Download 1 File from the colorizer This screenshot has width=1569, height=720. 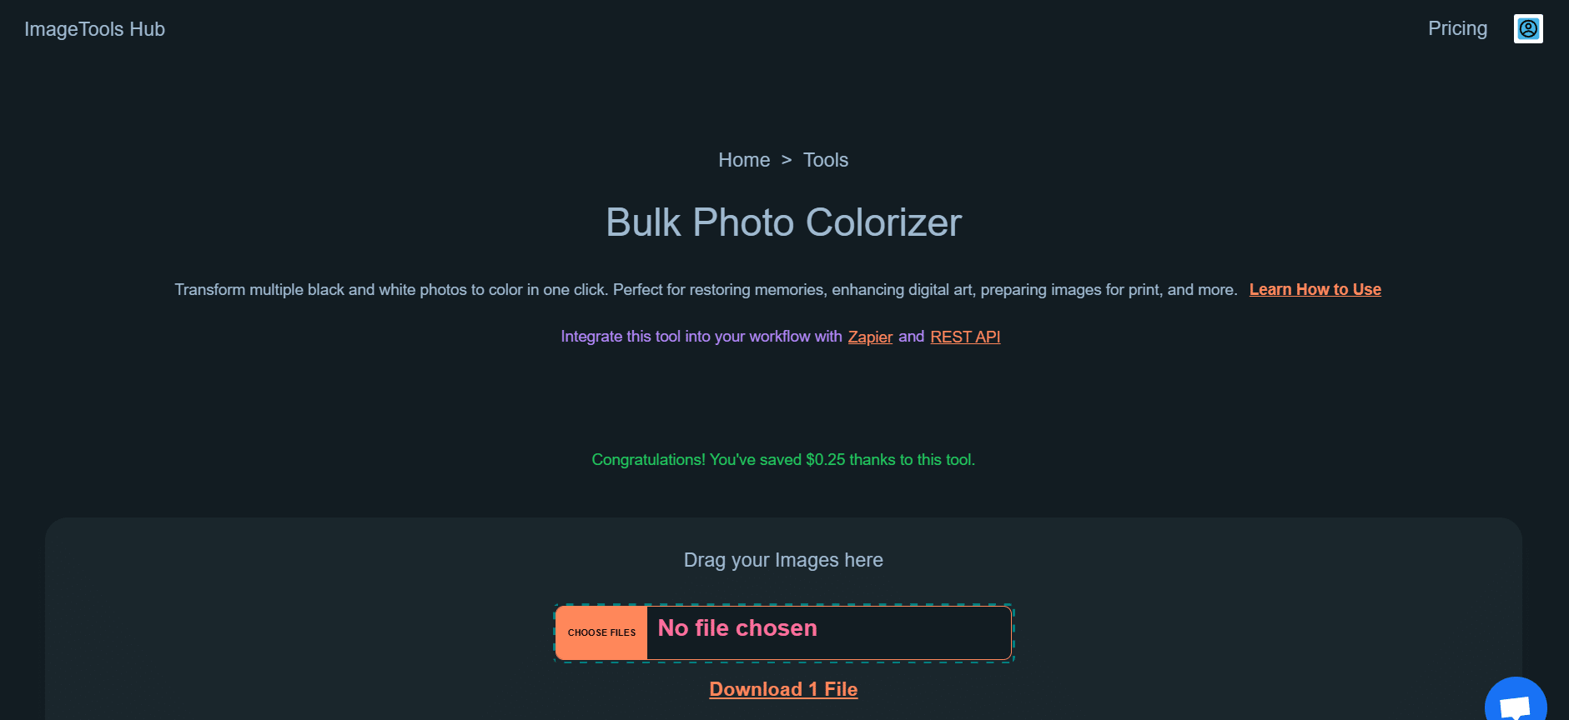pos(782,689)
